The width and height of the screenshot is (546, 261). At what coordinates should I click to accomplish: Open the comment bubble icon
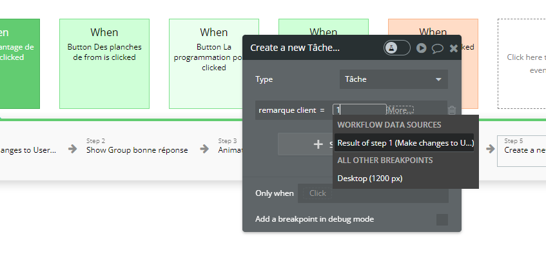437,48
